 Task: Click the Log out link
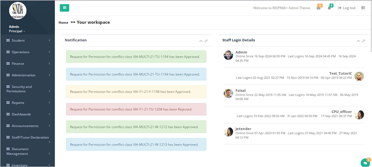click(x=347, y=8)
